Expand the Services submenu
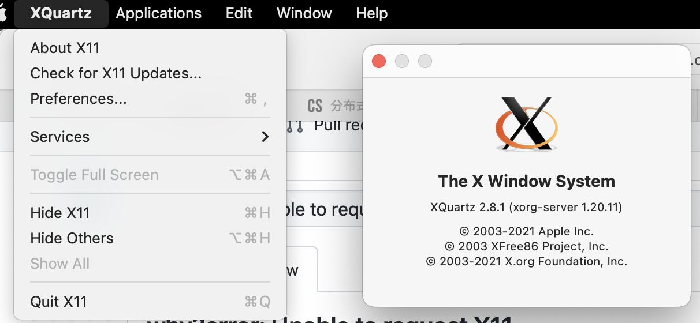 coord(150,137)
